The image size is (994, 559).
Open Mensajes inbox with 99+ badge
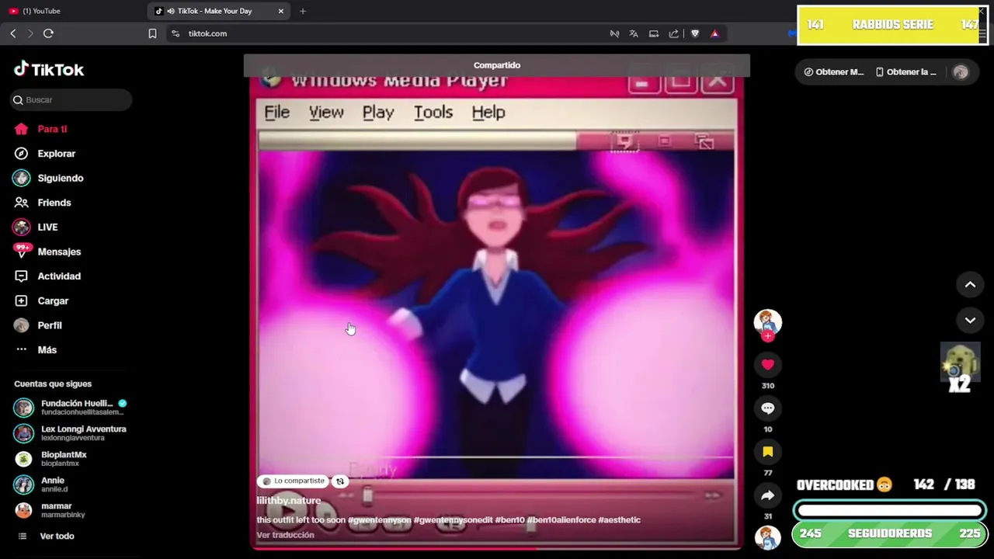coord(48,252)
